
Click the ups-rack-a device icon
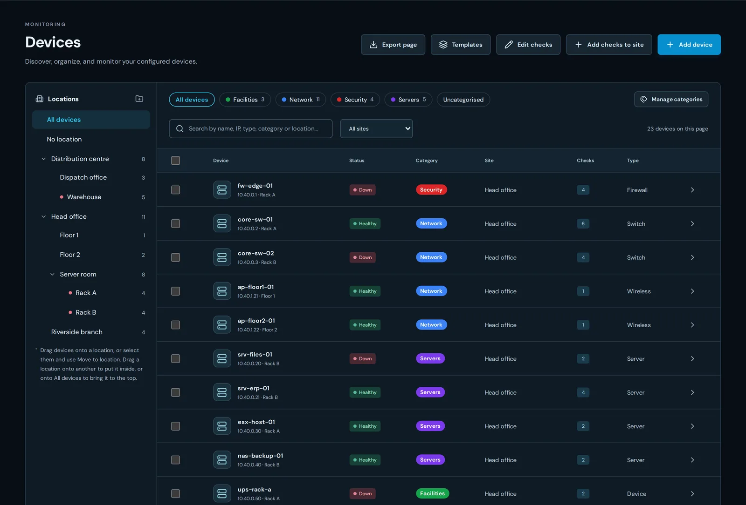tap(222, 493)
